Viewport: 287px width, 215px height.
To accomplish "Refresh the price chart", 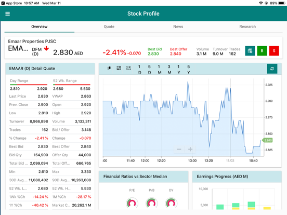I will pos(272,69).
